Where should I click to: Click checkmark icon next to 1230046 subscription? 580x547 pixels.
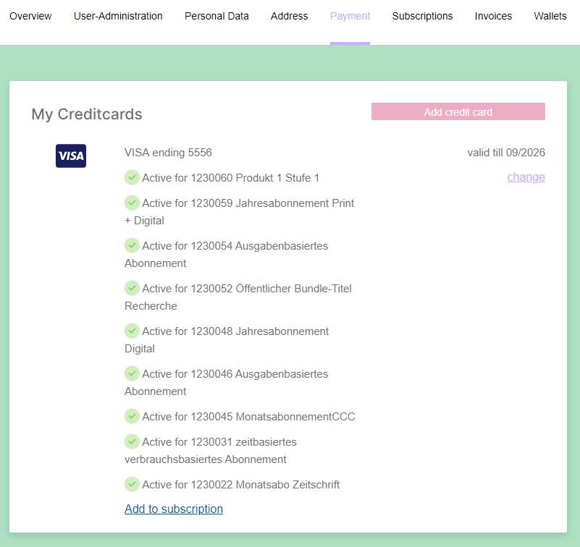pyautogui.click(x=132, y=373)
